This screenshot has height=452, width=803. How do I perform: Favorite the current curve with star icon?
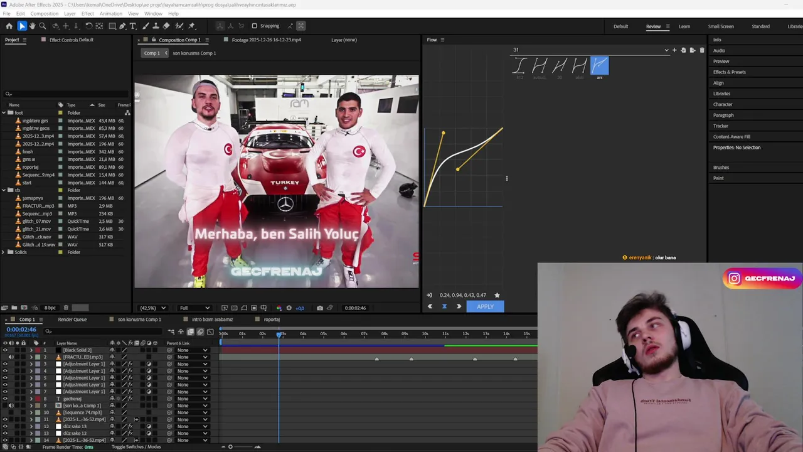click(497, 295)
